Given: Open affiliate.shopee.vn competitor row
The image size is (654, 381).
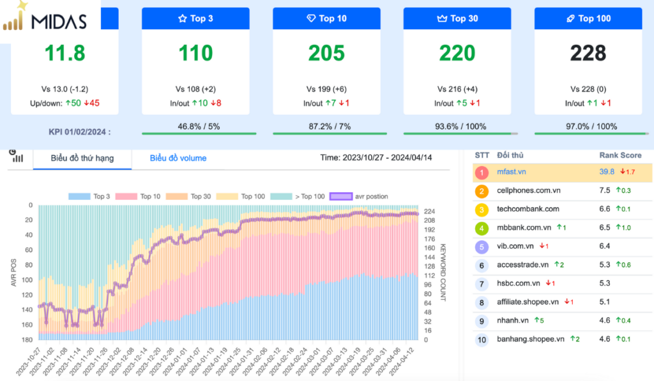Looking at the screenshot, I should (562, 303).
